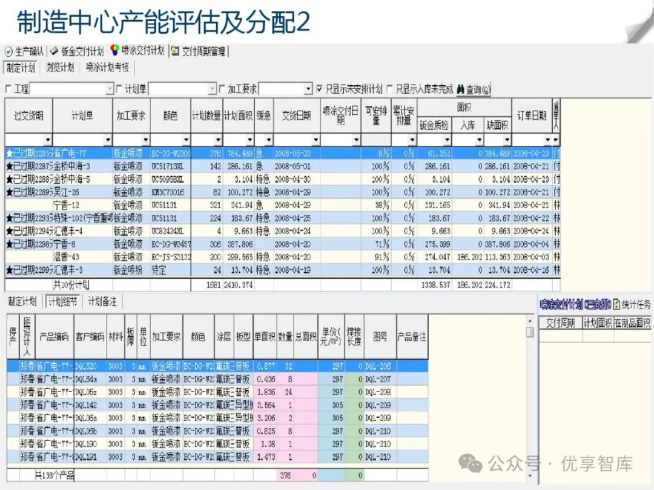Open filter dropdown under 订单日期 column
Viewport: 654px width, 490px height.
[547, 140]
